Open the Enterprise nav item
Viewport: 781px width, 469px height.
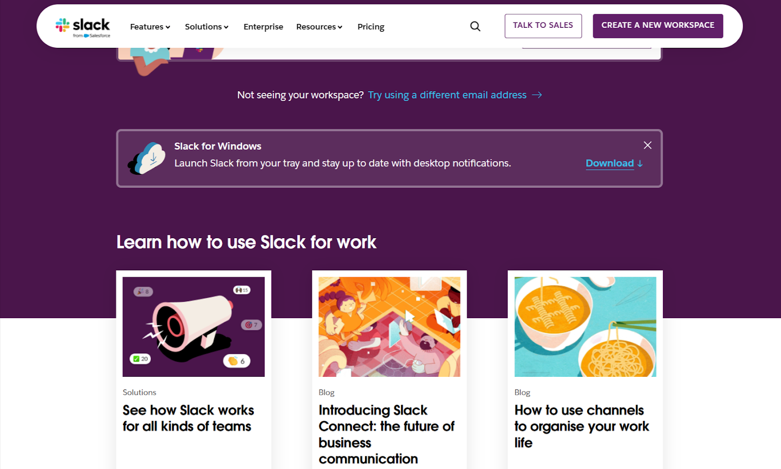click(263, 27)
